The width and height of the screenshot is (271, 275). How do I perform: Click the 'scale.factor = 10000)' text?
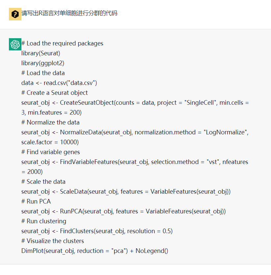50,142
